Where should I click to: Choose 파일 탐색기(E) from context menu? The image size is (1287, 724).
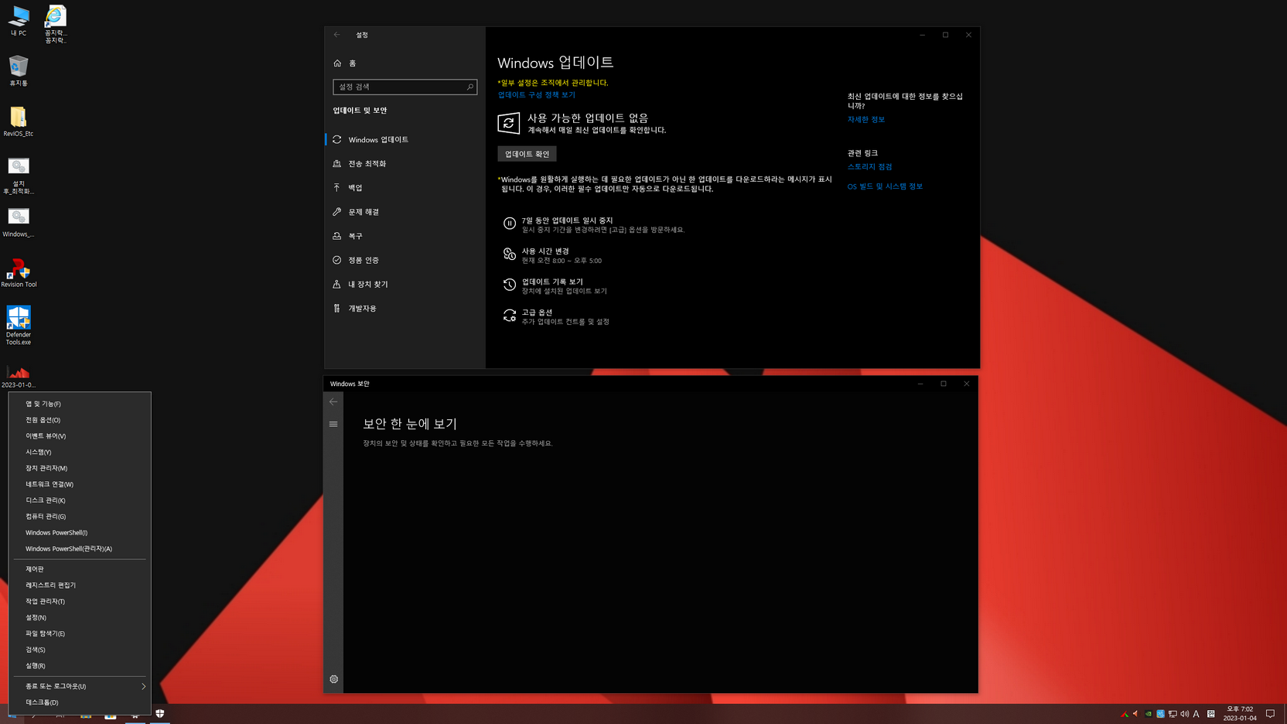click(x=80, y=633)
